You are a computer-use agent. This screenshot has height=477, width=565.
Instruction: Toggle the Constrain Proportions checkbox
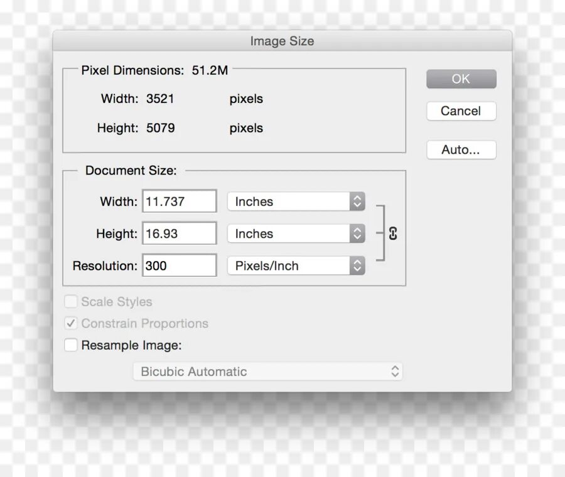point(71,324)
